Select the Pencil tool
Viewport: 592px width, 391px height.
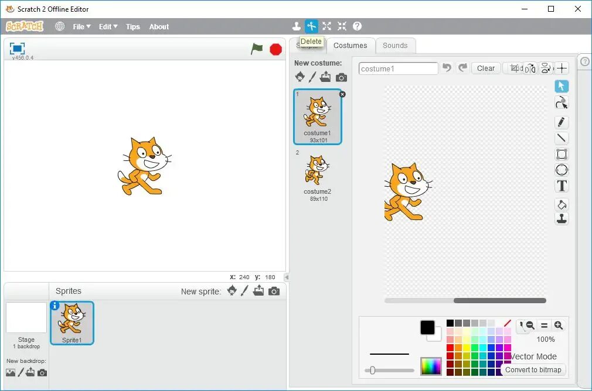pyautogui.click(x=562, y=122)
